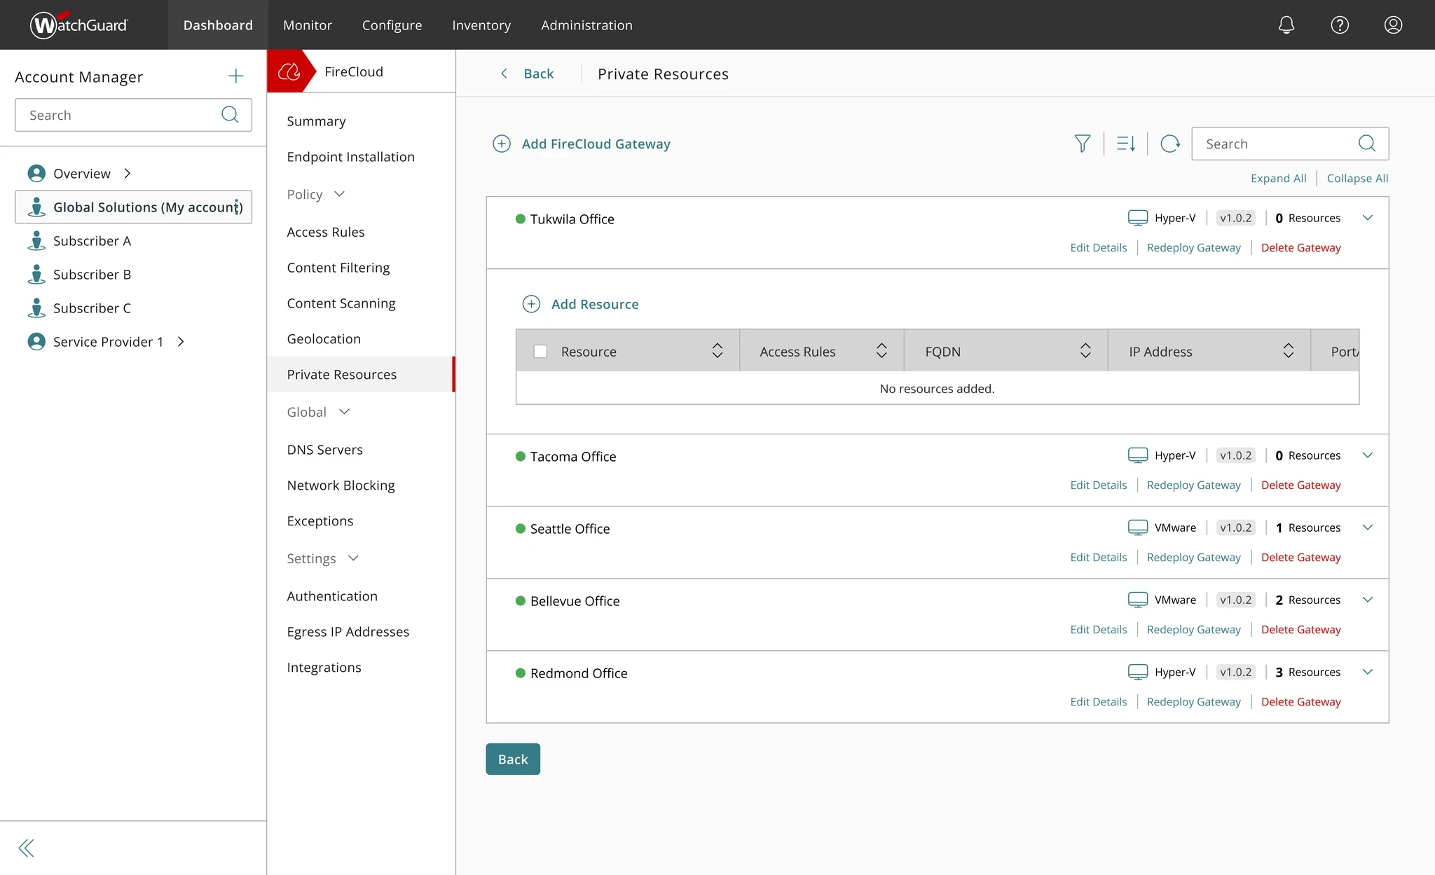Click Collapse All link
Viewport: 1435px width, 875px height.
(1357, 178)
